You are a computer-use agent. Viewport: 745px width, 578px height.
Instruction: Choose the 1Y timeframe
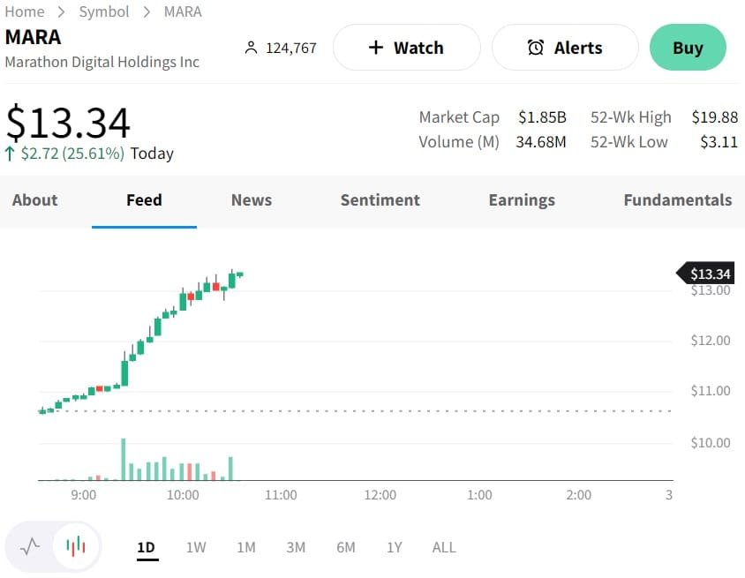tap(395, 547)
